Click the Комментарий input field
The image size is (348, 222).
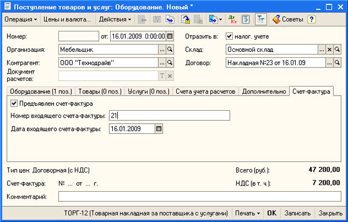[x=200, y=197]
